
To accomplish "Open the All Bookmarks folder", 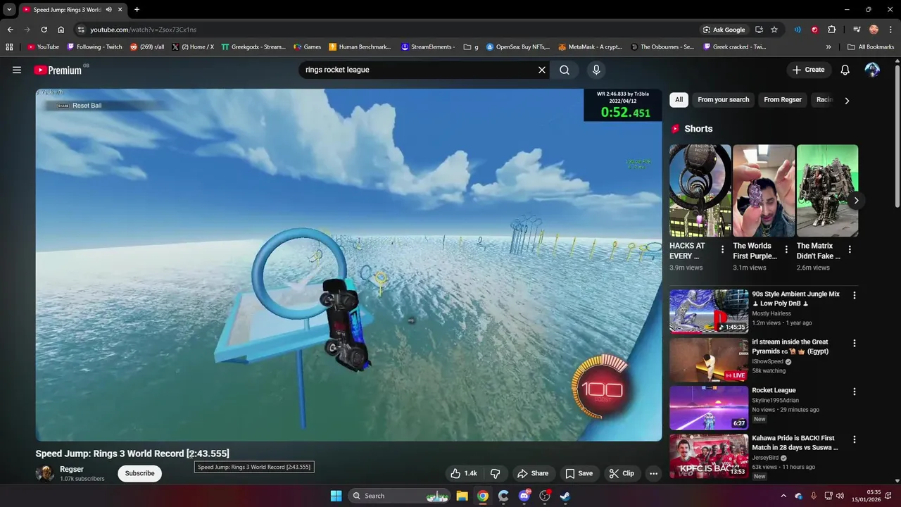I will 871,47.
